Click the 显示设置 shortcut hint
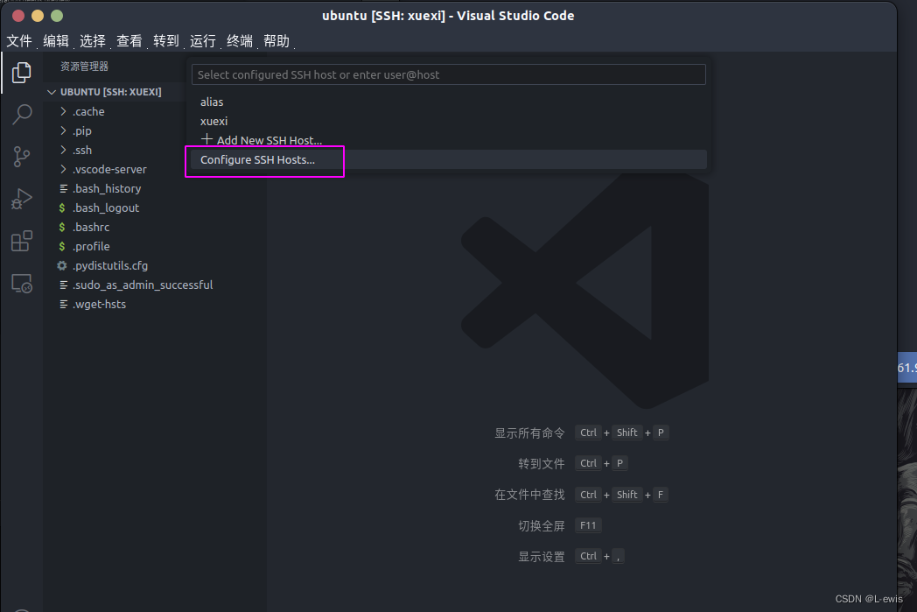This screenshot has width=917, height=612. [x=542, y=557]
